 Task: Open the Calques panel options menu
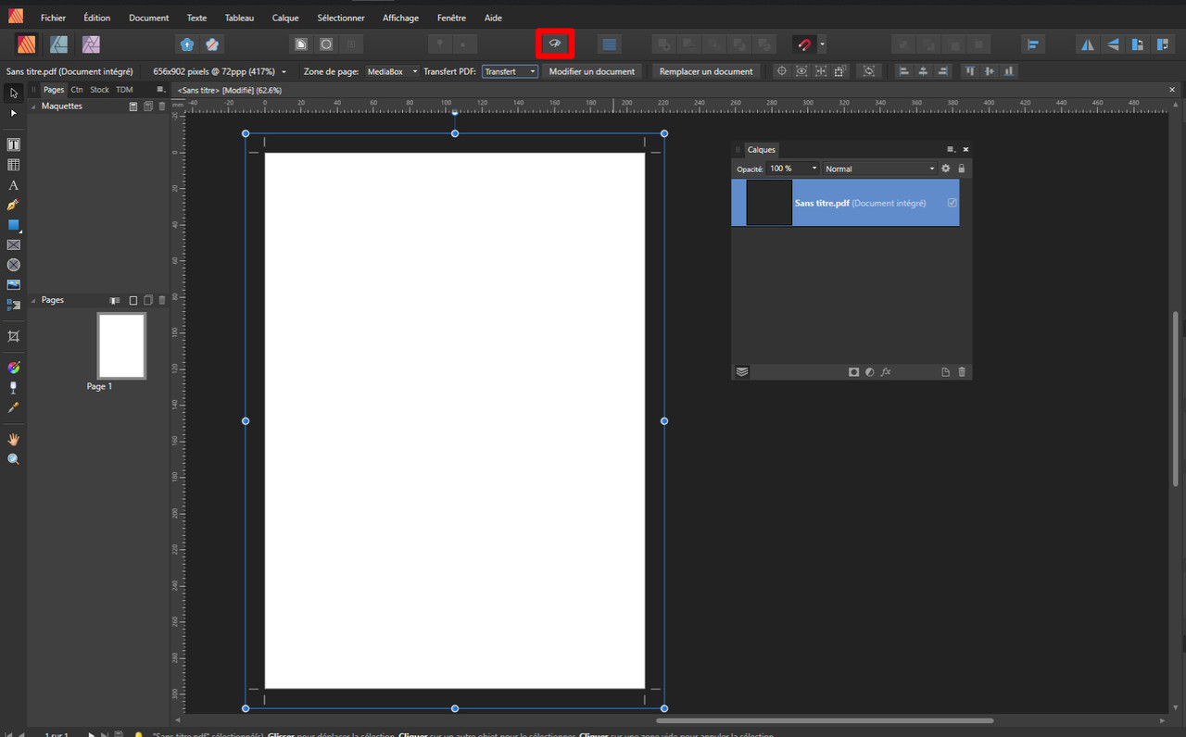[950, 149]
